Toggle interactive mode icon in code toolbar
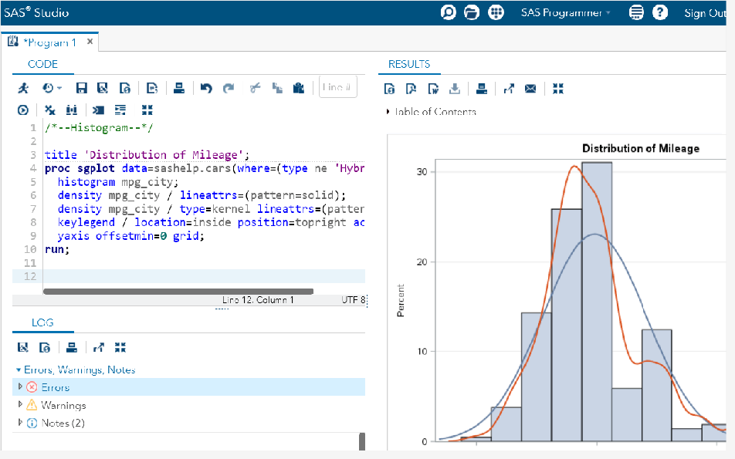 click(23, 110)
